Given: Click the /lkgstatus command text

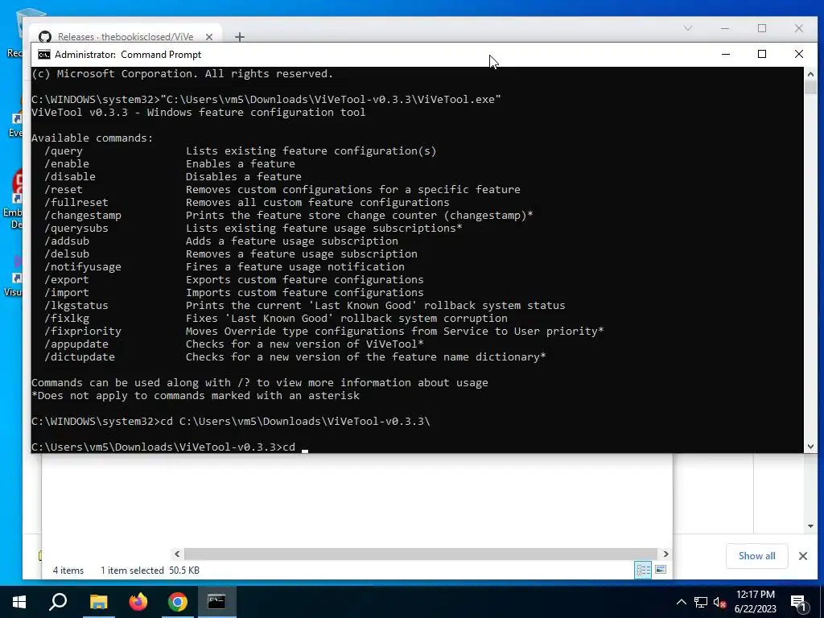Looking at the screenshot, I should (76, 306).
